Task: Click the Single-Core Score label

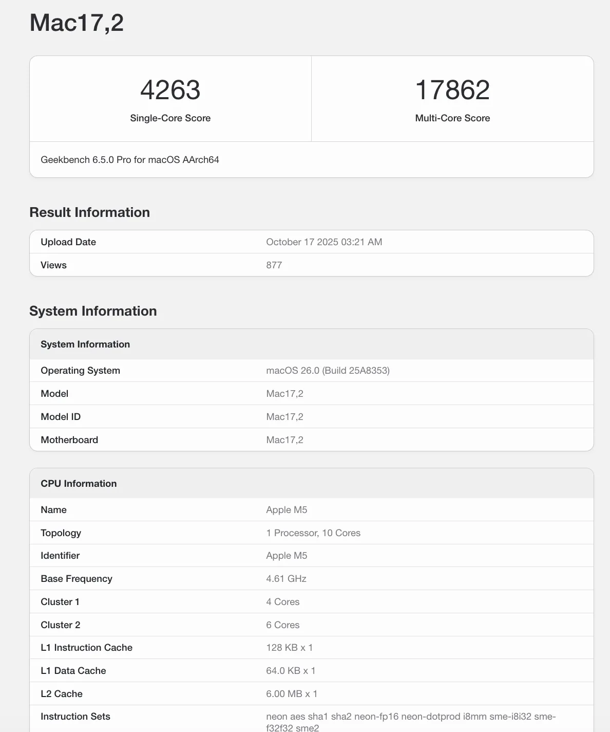Action: (x=170, y=118)
